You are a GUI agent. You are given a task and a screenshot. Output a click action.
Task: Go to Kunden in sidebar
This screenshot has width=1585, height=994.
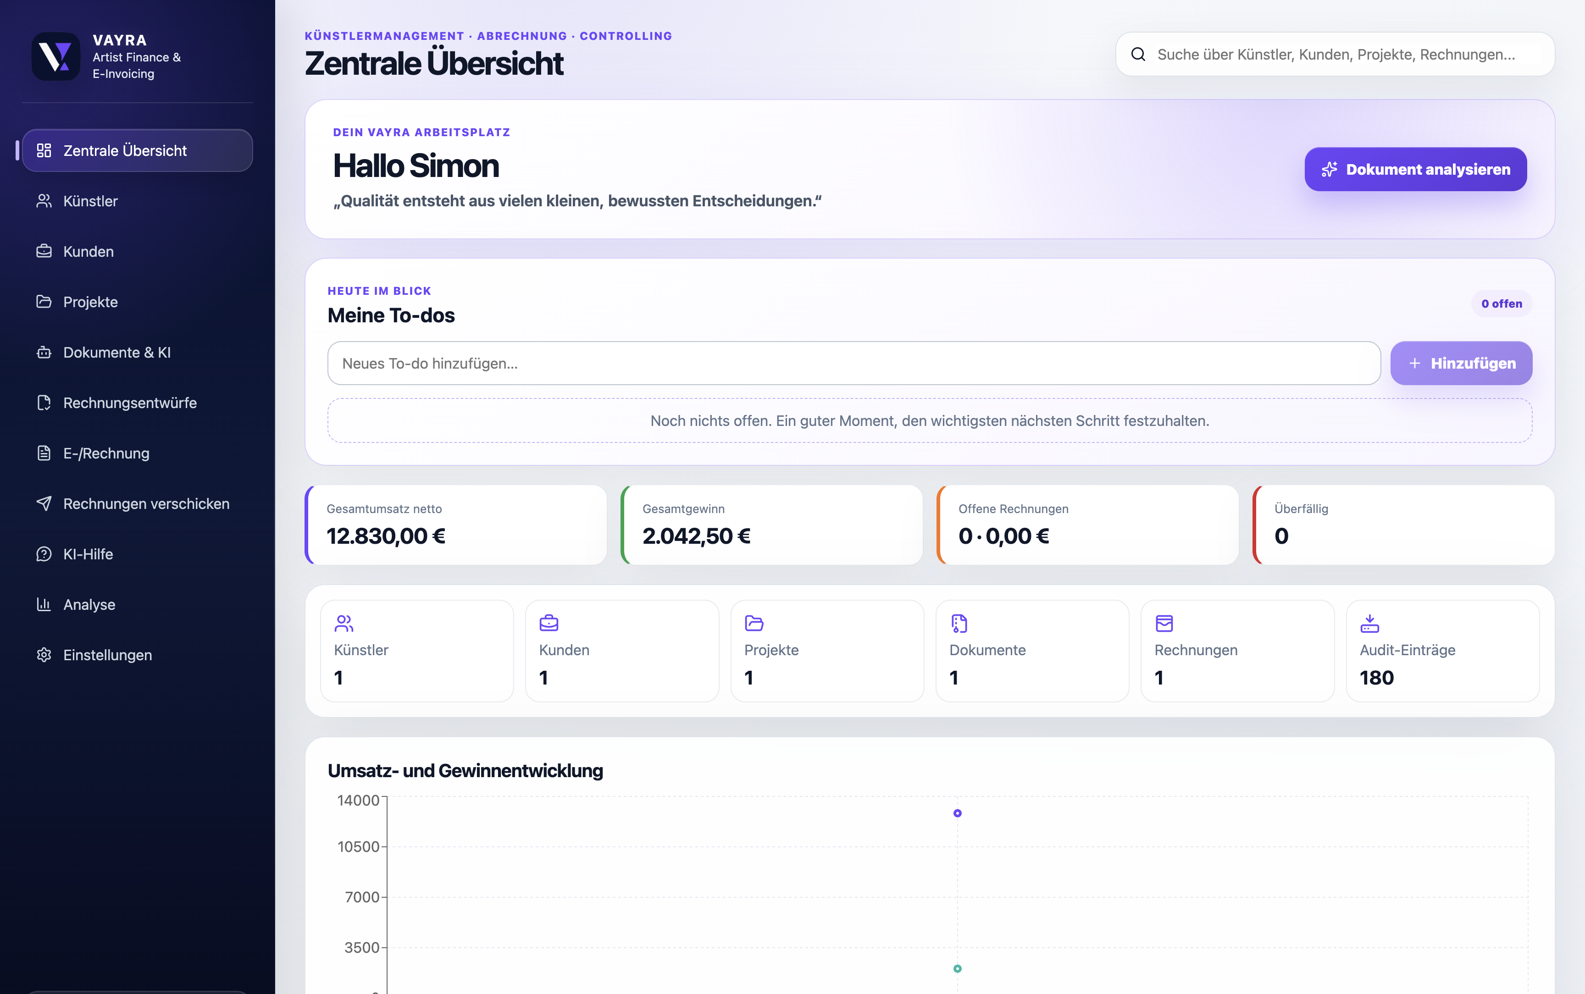click(138, 251)
